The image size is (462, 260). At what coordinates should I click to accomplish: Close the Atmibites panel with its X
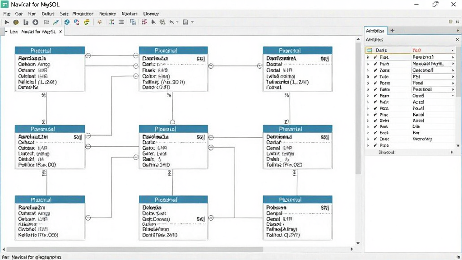pos(457,40)
